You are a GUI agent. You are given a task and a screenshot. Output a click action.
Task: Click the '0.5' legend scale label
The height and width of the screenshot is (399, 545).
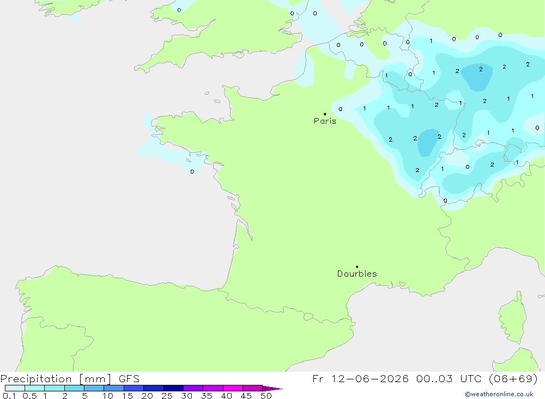(29, 396)
